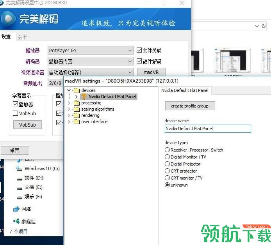Screen dimensions: 271x245
Task: Click the create profile group button
Action: pyautogui.click(x=190, y=106)
